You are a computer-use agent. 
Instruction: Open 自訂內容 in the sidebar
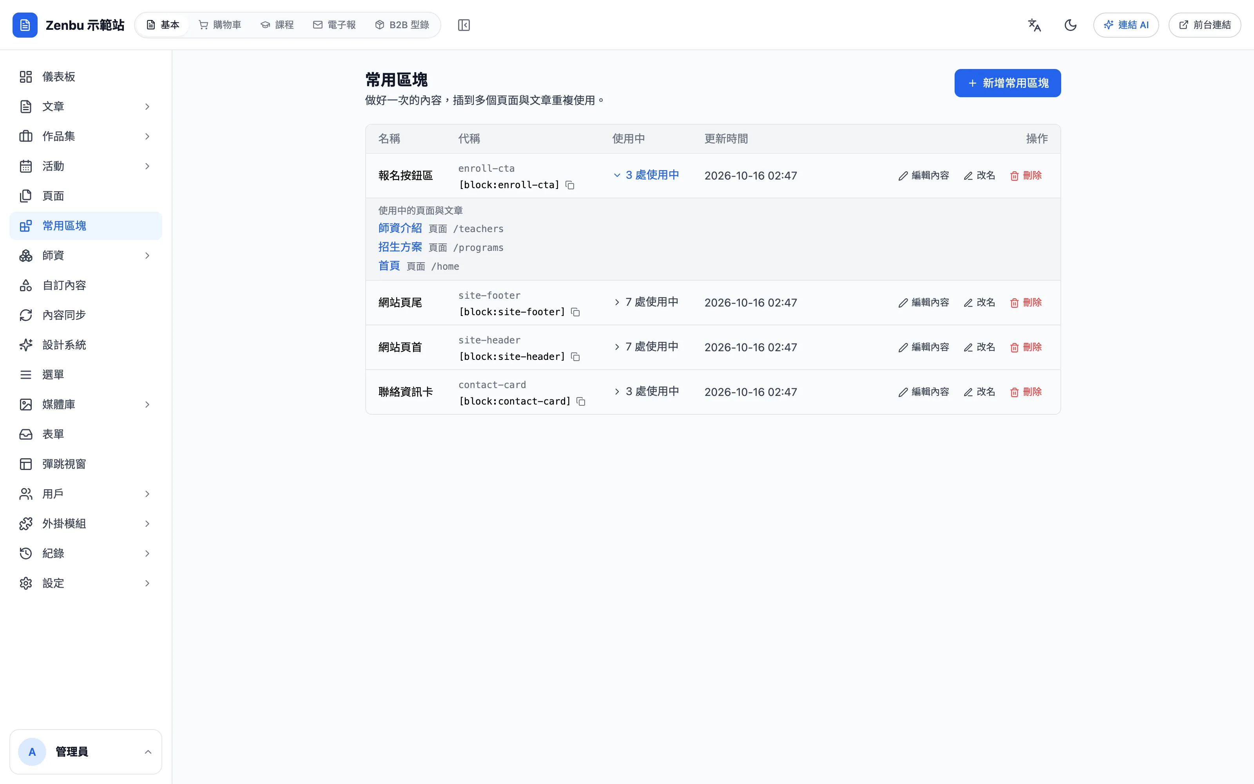point(86,285)
